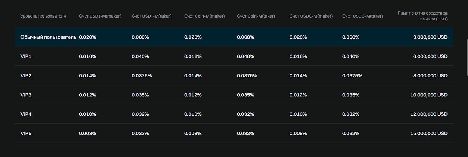
Task: Select the VIP5 level row label
Action: [26, 134]
